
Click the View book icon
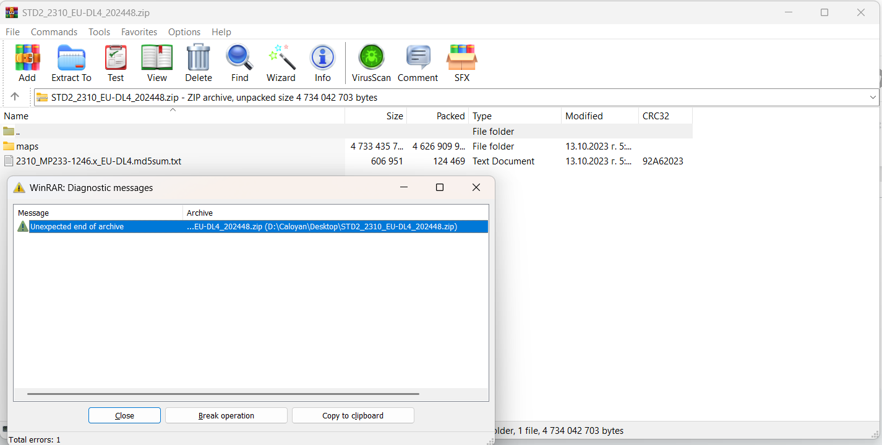pos(157,57)
